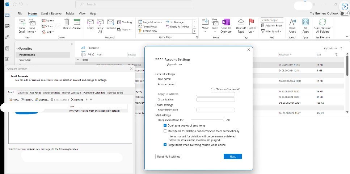The height and width of the screenshot is (174, 350).
Task: Open the Calendar icon in left sidebar
Action: (7, 26)
